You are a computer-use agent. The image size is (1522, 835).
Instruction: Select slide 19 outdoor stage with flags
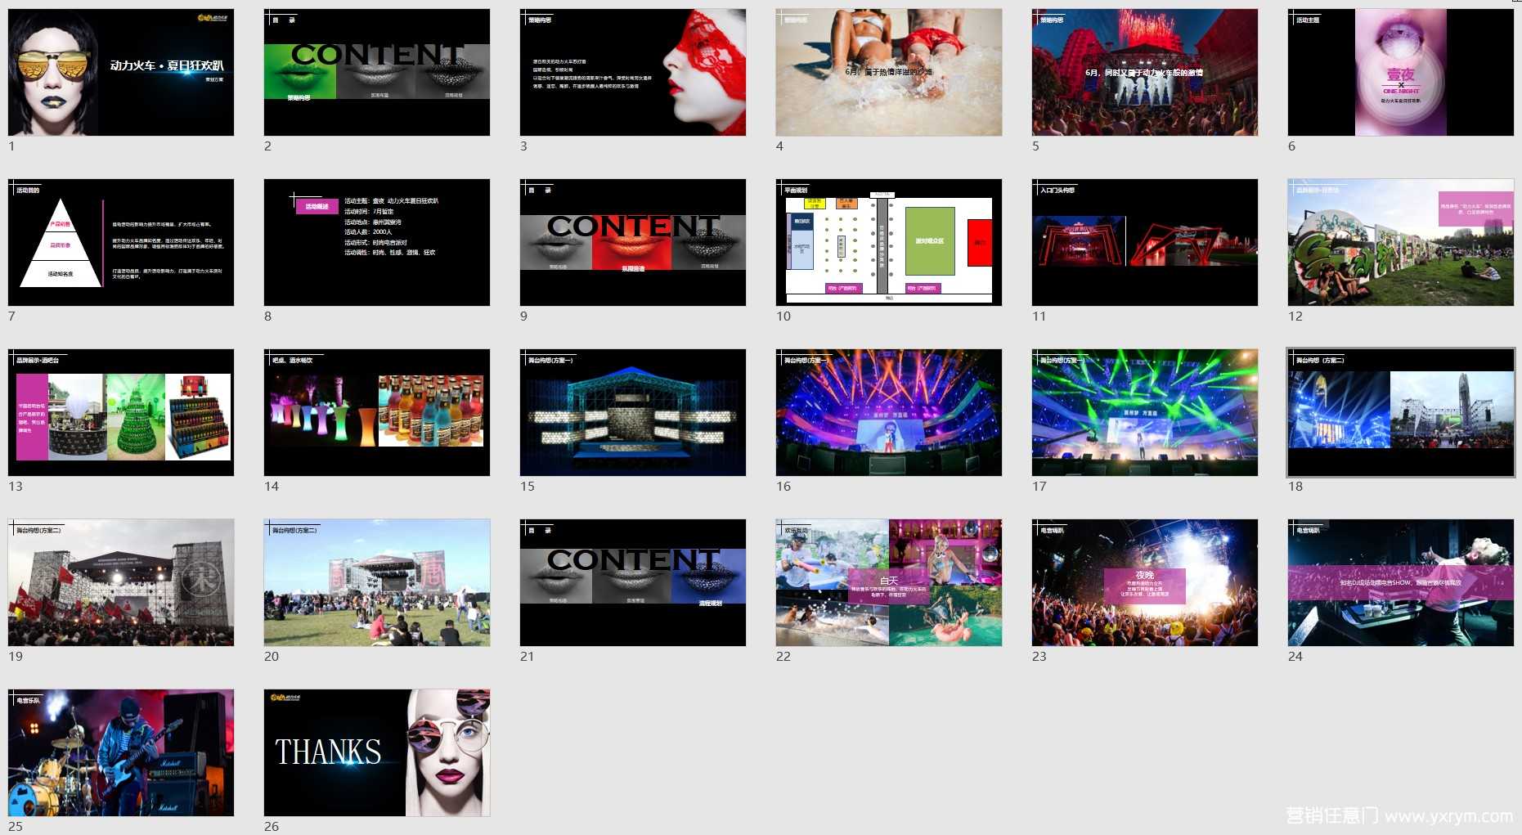click(121, 582)
